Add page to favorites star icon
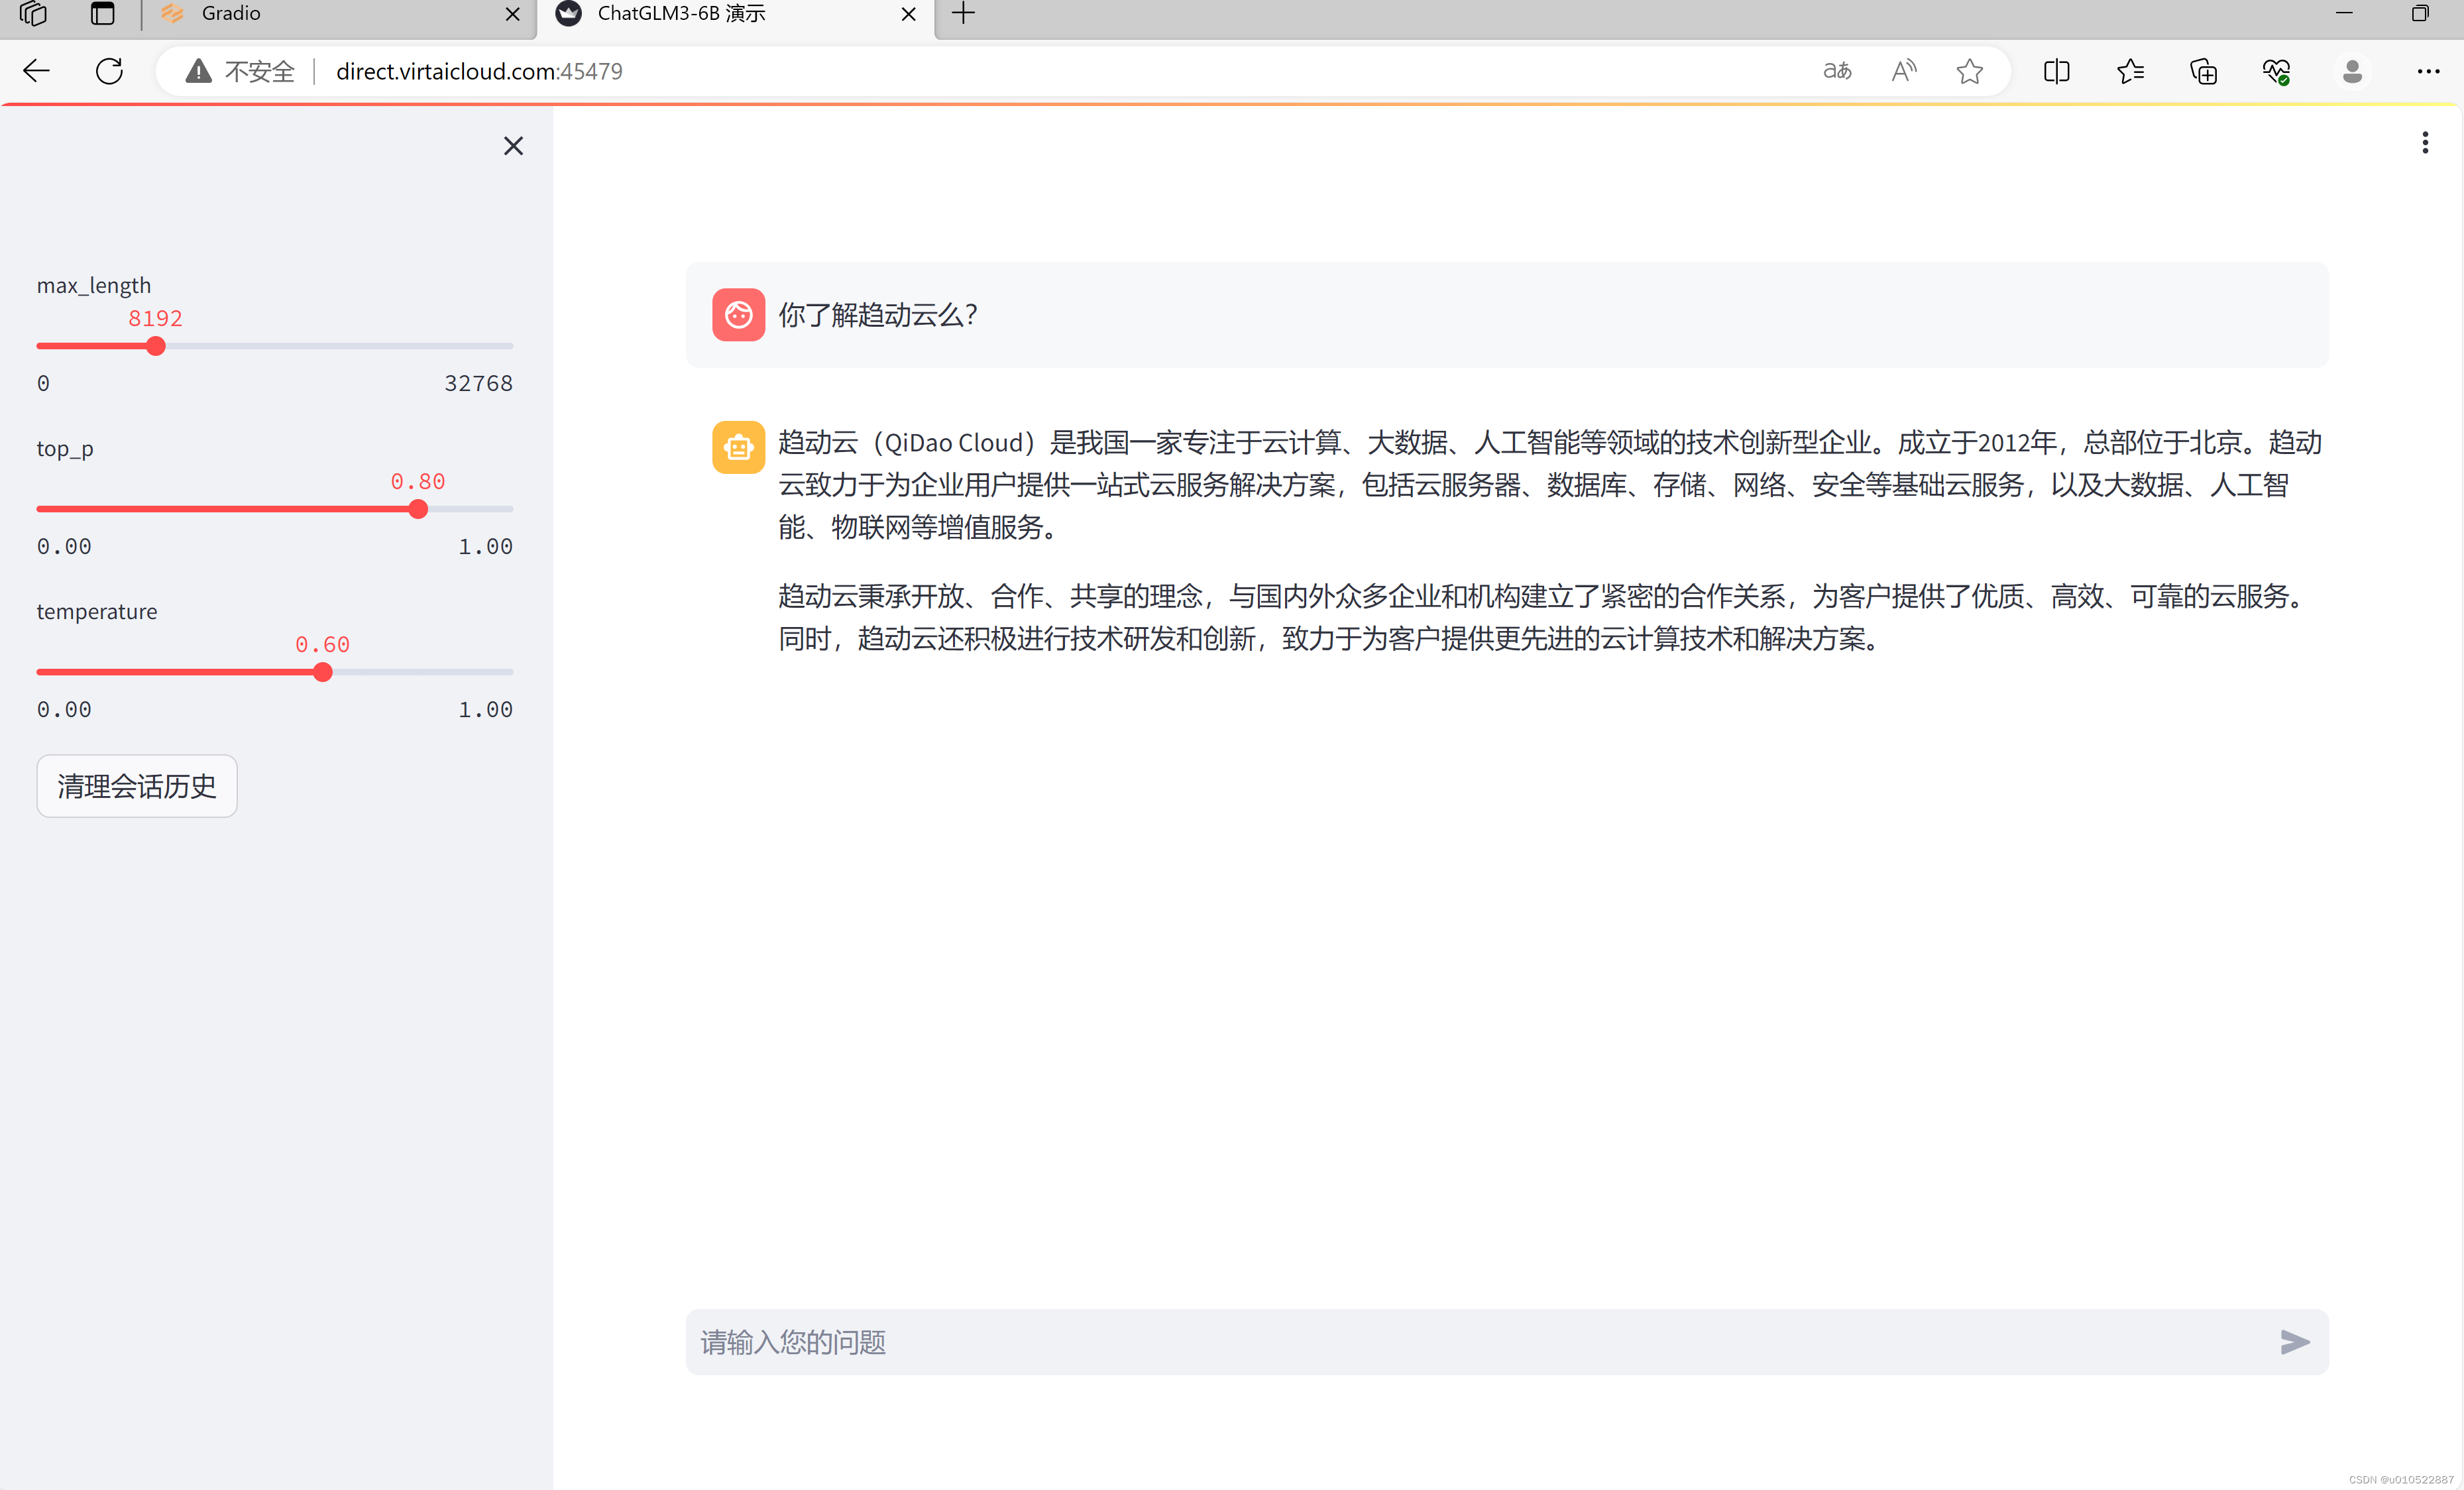Viewport: 2464px width, 1490px height. point(1969,71)
